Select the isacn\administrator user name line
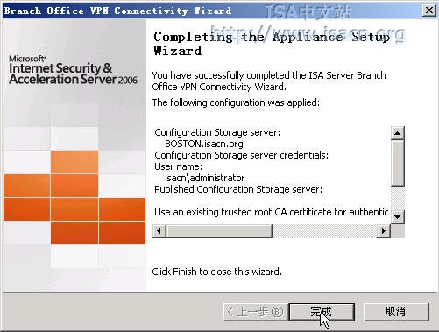Image resolution: width=439 pixels, height=332 pixels. (x=204, y=178)
